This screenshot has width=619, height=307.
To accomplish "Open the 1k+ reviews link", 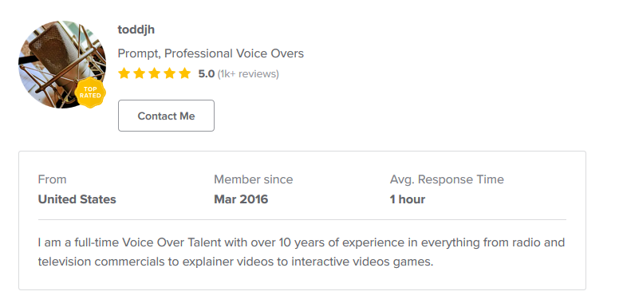I will [248, 74].
